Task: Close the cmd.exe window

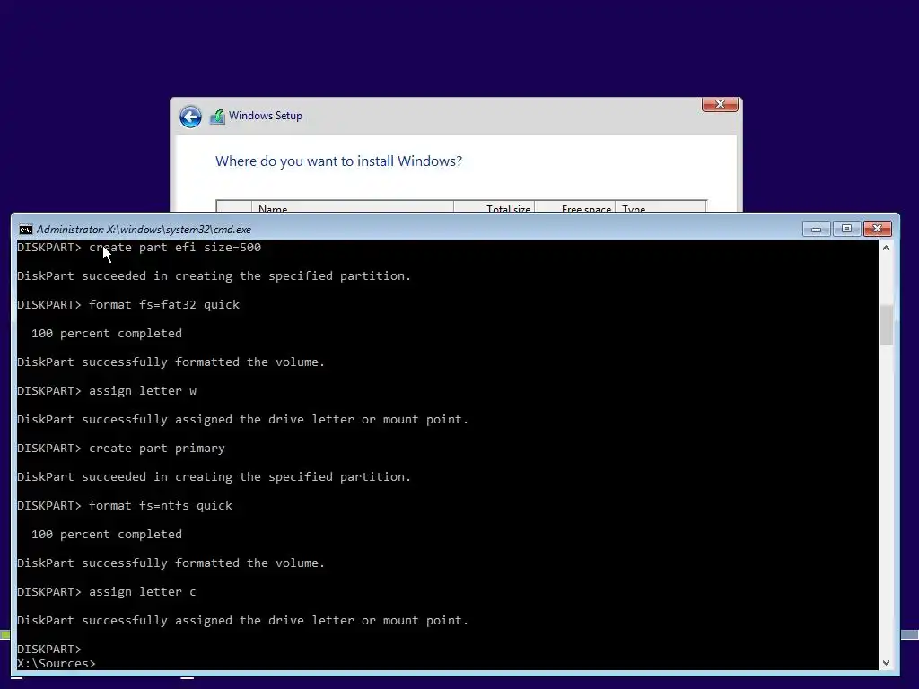Action: 878,229
